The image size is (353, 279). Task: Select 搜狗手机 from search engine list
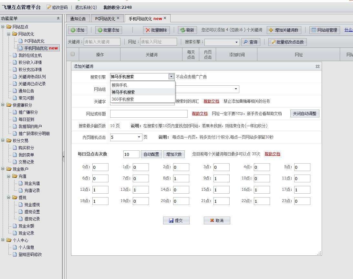point(119,85)
